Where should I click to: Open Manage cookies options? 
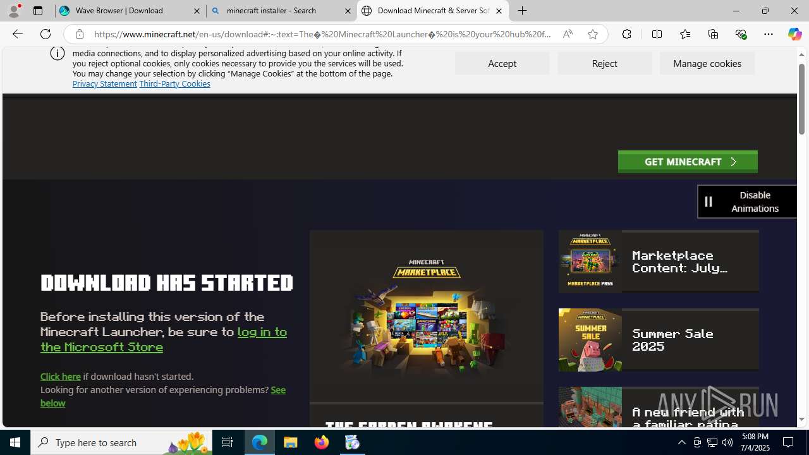pyautogui.click(x=707, y=63)
